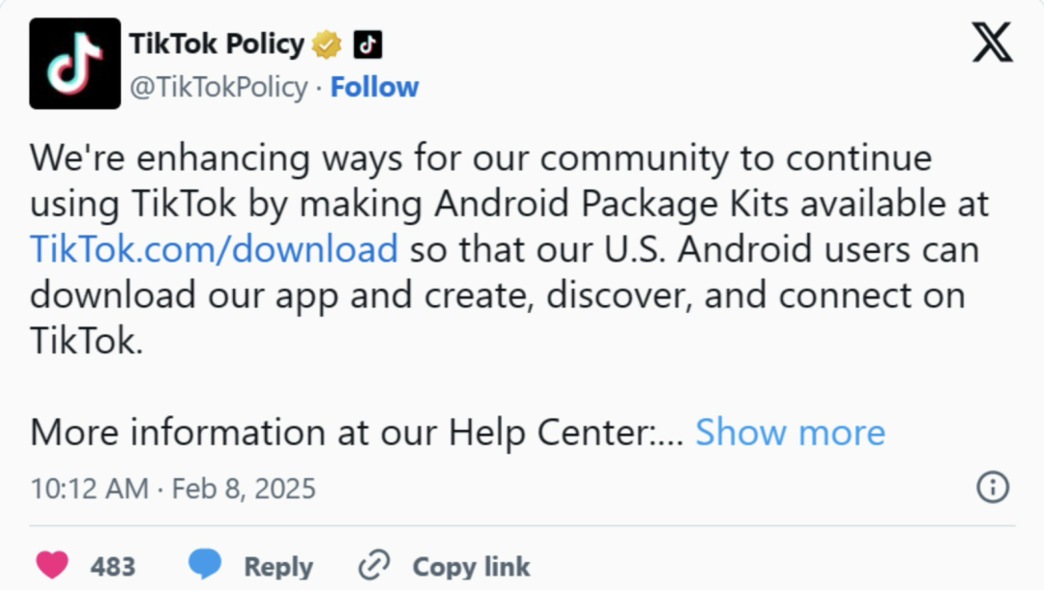Open the @TikTokPolicy handle link
Screen dimensions: 1044x590
(218, 87)
